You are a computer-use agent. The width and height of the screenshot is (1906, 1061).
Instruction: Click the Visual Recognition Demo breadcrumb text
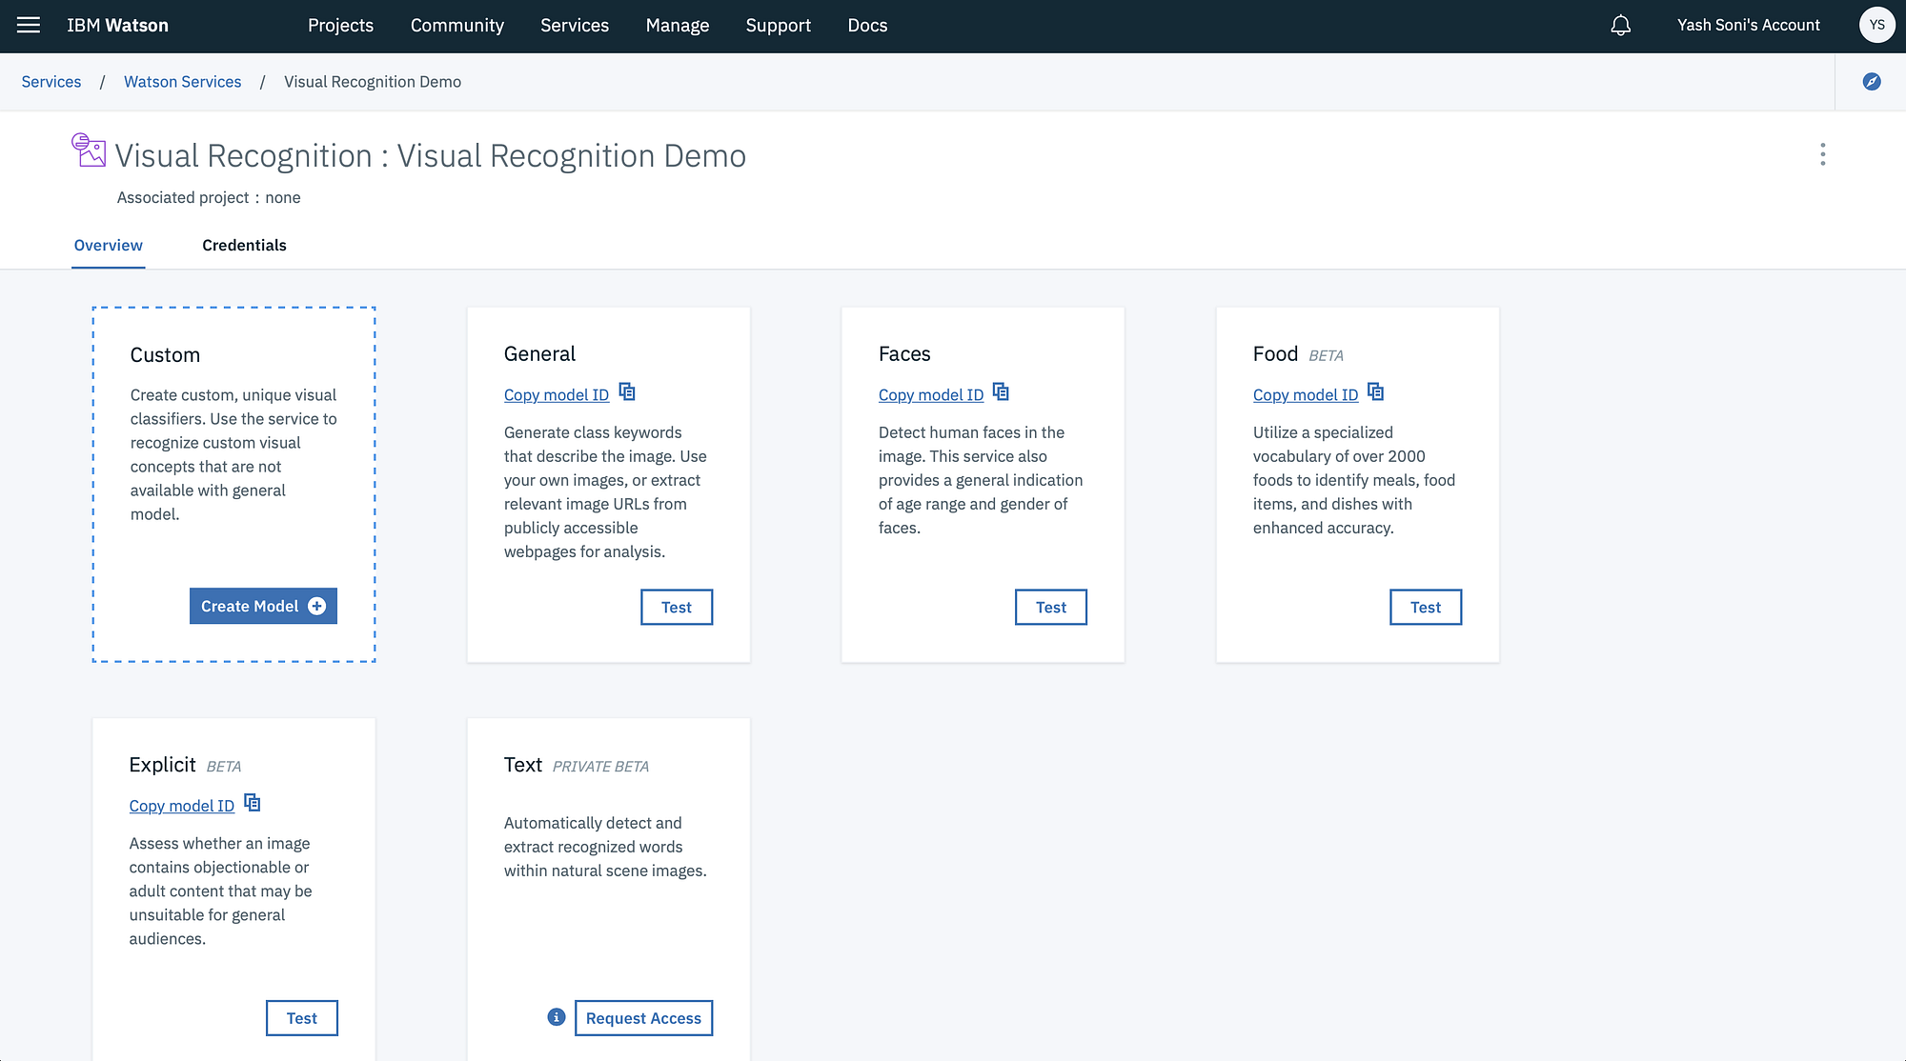pos(373,82)
